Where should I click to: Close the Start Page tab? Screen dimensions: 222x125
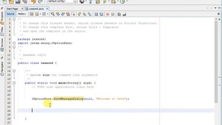click(x=22, y=9)
